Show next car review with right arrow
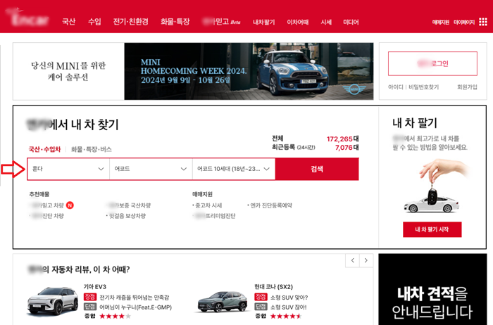 (x=366, y=260)
